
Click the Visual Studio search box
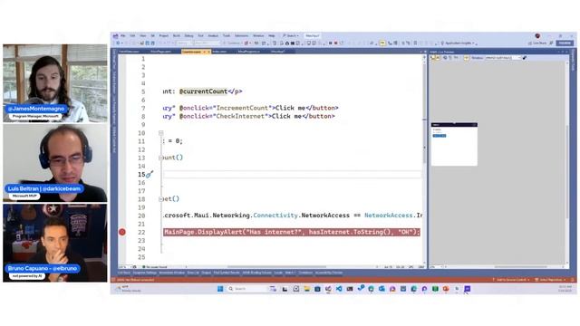pyautogui.click(x=291, y=36)
